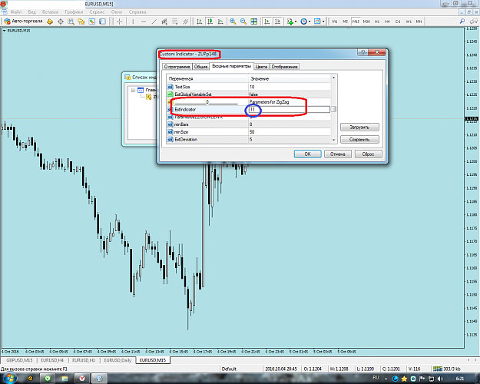Switch to the EURUSD,Daily chart tab
The height and width of the screenshot is (384, 480).
coord(118,360)
